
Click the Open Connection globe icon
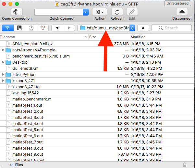[17, 12]
